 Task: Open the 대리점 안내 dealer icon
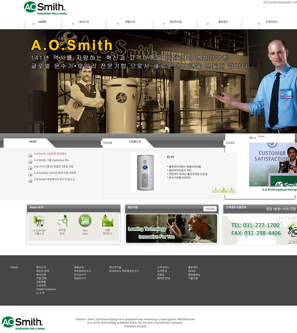point(62,220)
